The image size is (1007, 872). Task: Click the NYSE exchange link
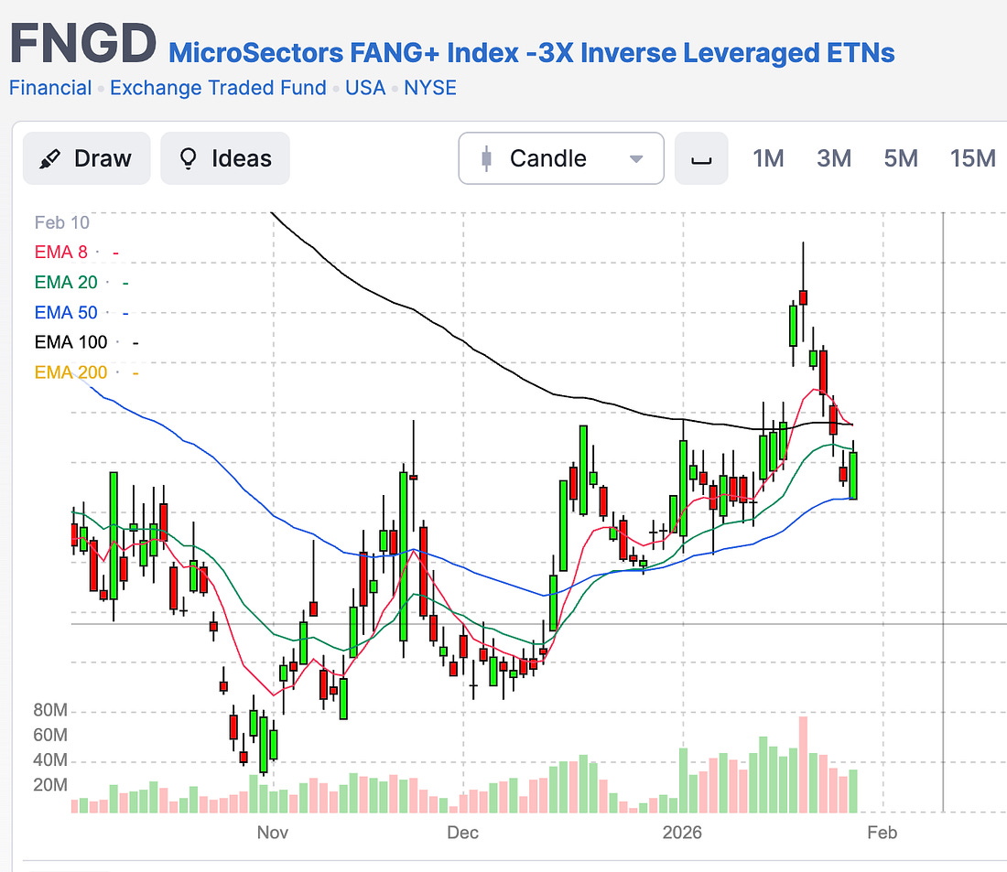click(429, 87)
